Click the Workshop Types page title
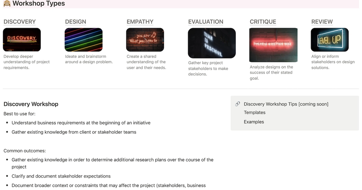This screenshot has width=362, height=190. pyautogui.click(x=39, y=4)
